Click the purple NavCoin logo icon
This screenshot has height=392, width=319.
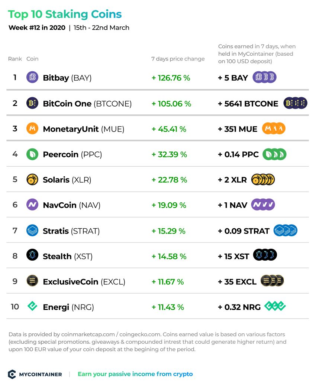[x=32, y=205]
